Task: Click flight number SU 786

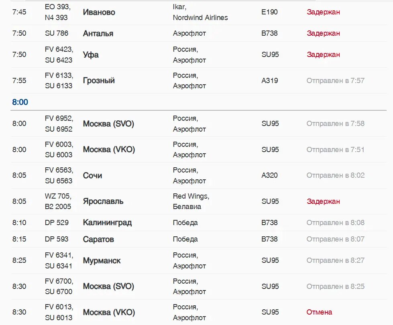Action: (x=57, y=33)
